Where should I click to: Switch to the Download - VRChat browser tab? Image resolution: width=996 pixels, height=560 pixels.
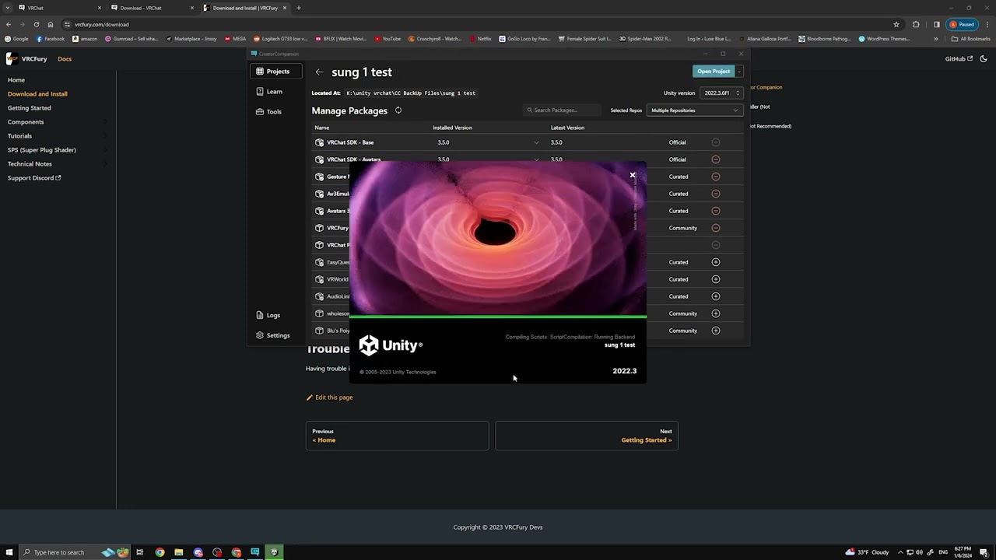tap(150, 8)
